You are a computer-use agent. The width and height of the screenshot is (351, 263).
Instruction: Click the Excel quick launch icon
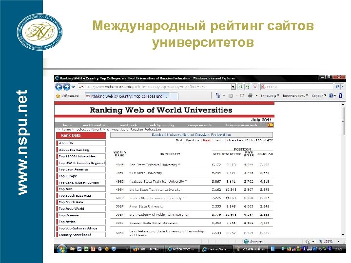pos(86,249)
